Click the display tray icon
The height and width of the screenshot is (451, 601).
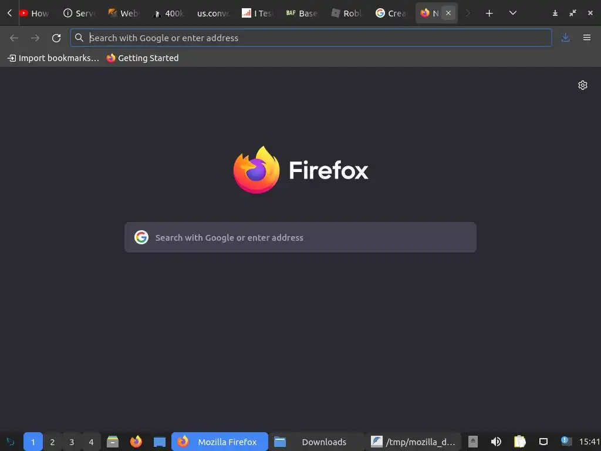pyautogui.click(x=543, y=442)
